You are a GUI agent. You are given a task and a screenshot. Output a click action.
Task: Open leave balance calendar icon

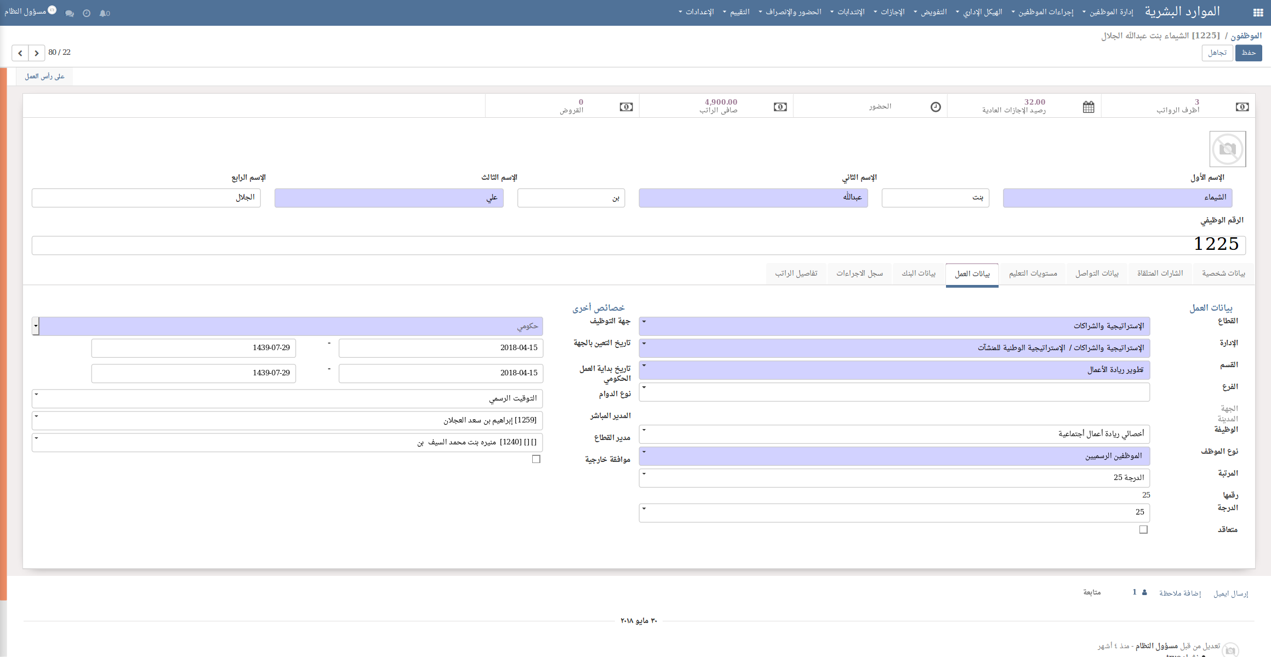1088,107
